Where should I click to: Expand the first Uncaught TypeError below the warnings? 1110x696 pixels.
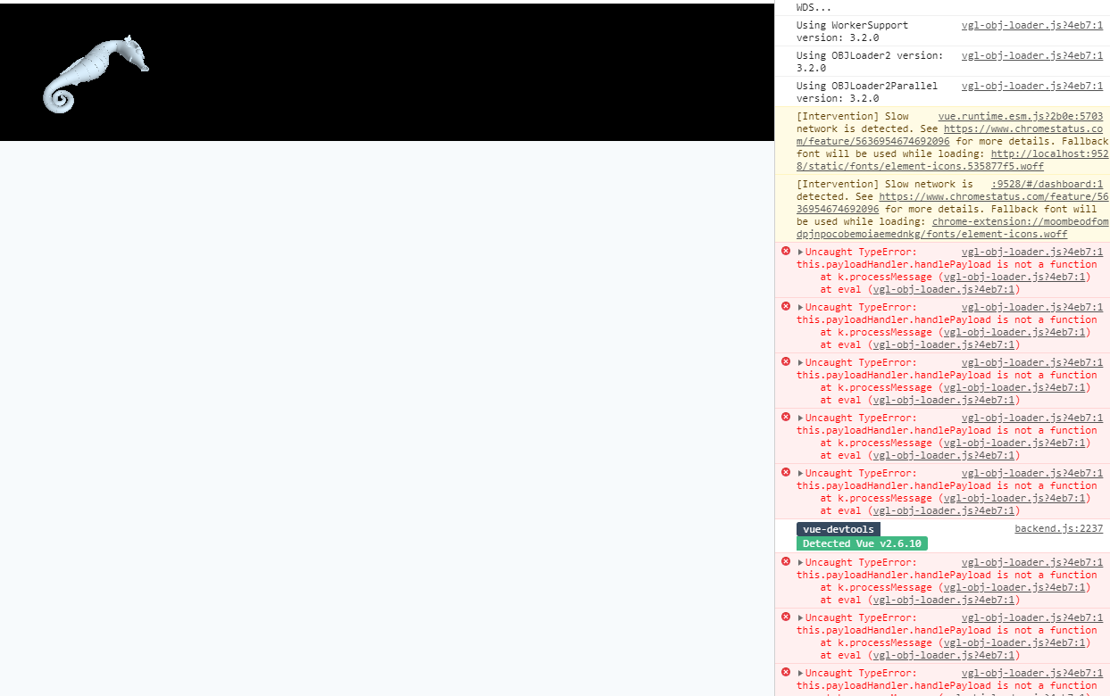click(800, 253)
